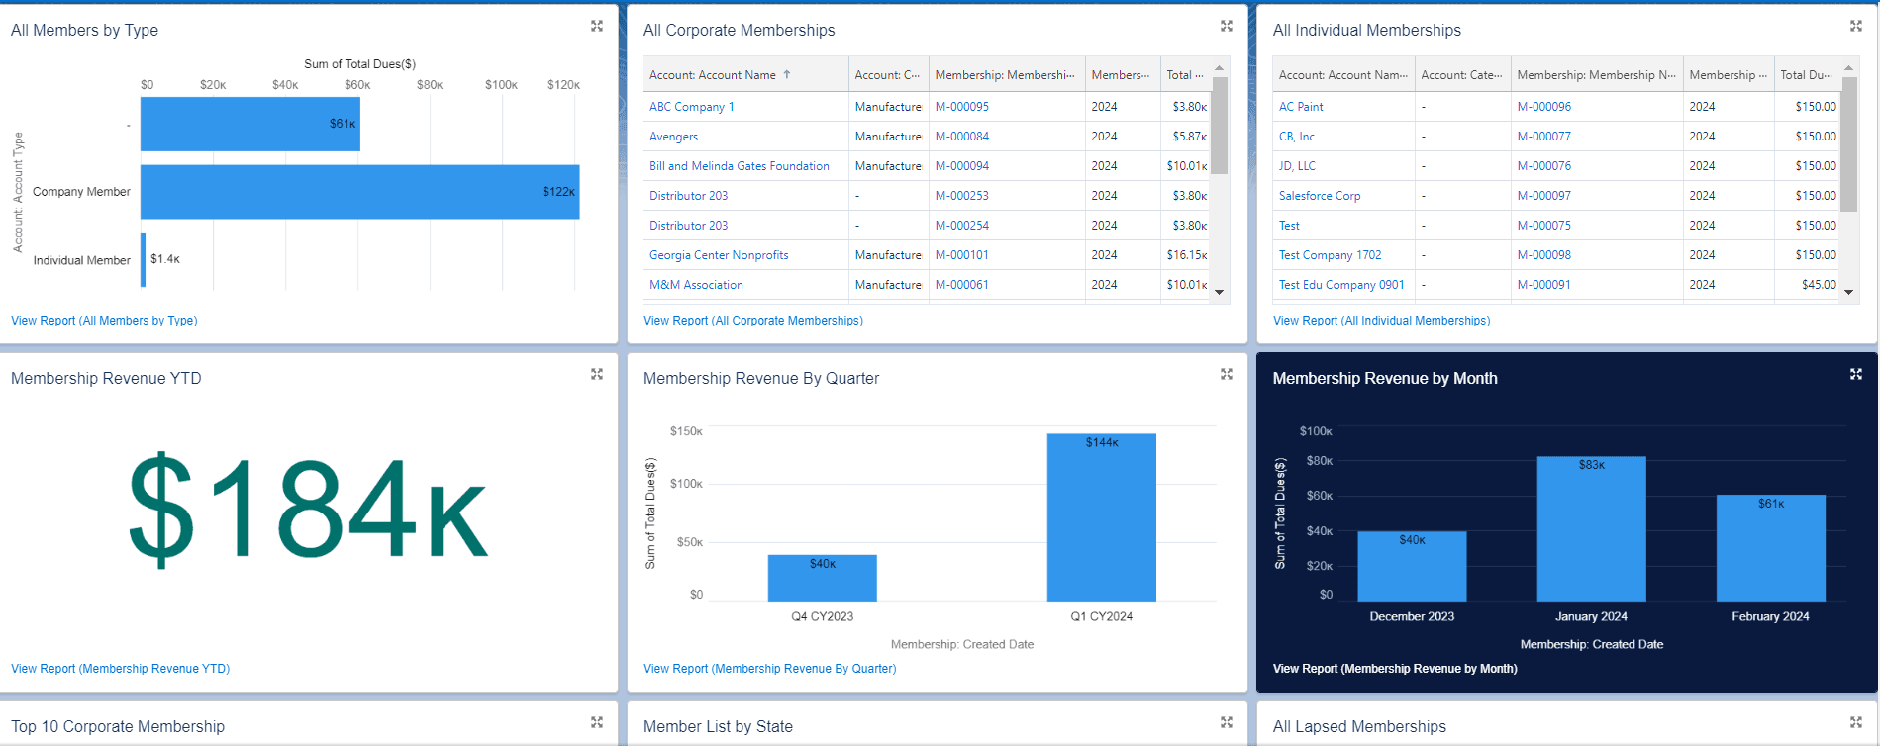Expand the Membership Revenue By Quarter widget
Screen dimensions: 1880x746
[x=1227, y=374]
